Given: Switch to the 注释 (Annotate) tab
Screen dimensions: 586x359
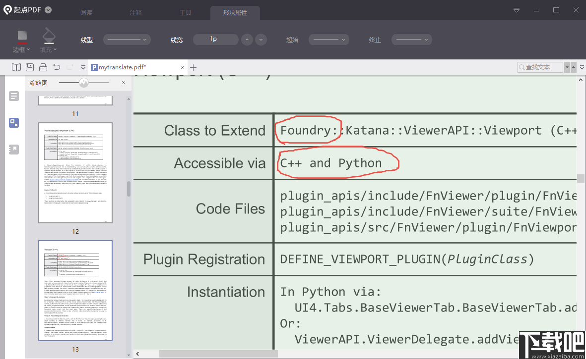Looking at the screenshot, I should point(135,13).
